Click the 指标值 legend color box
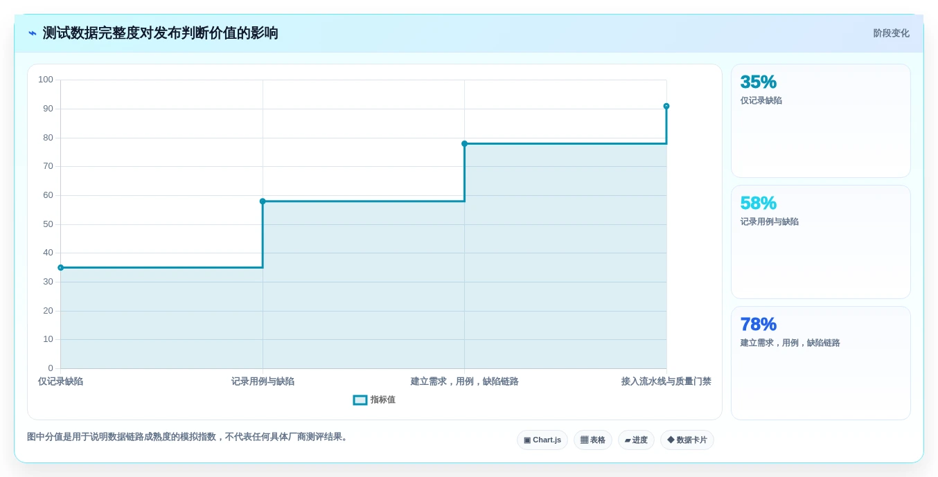938x477 pixels. pos(360,400)
